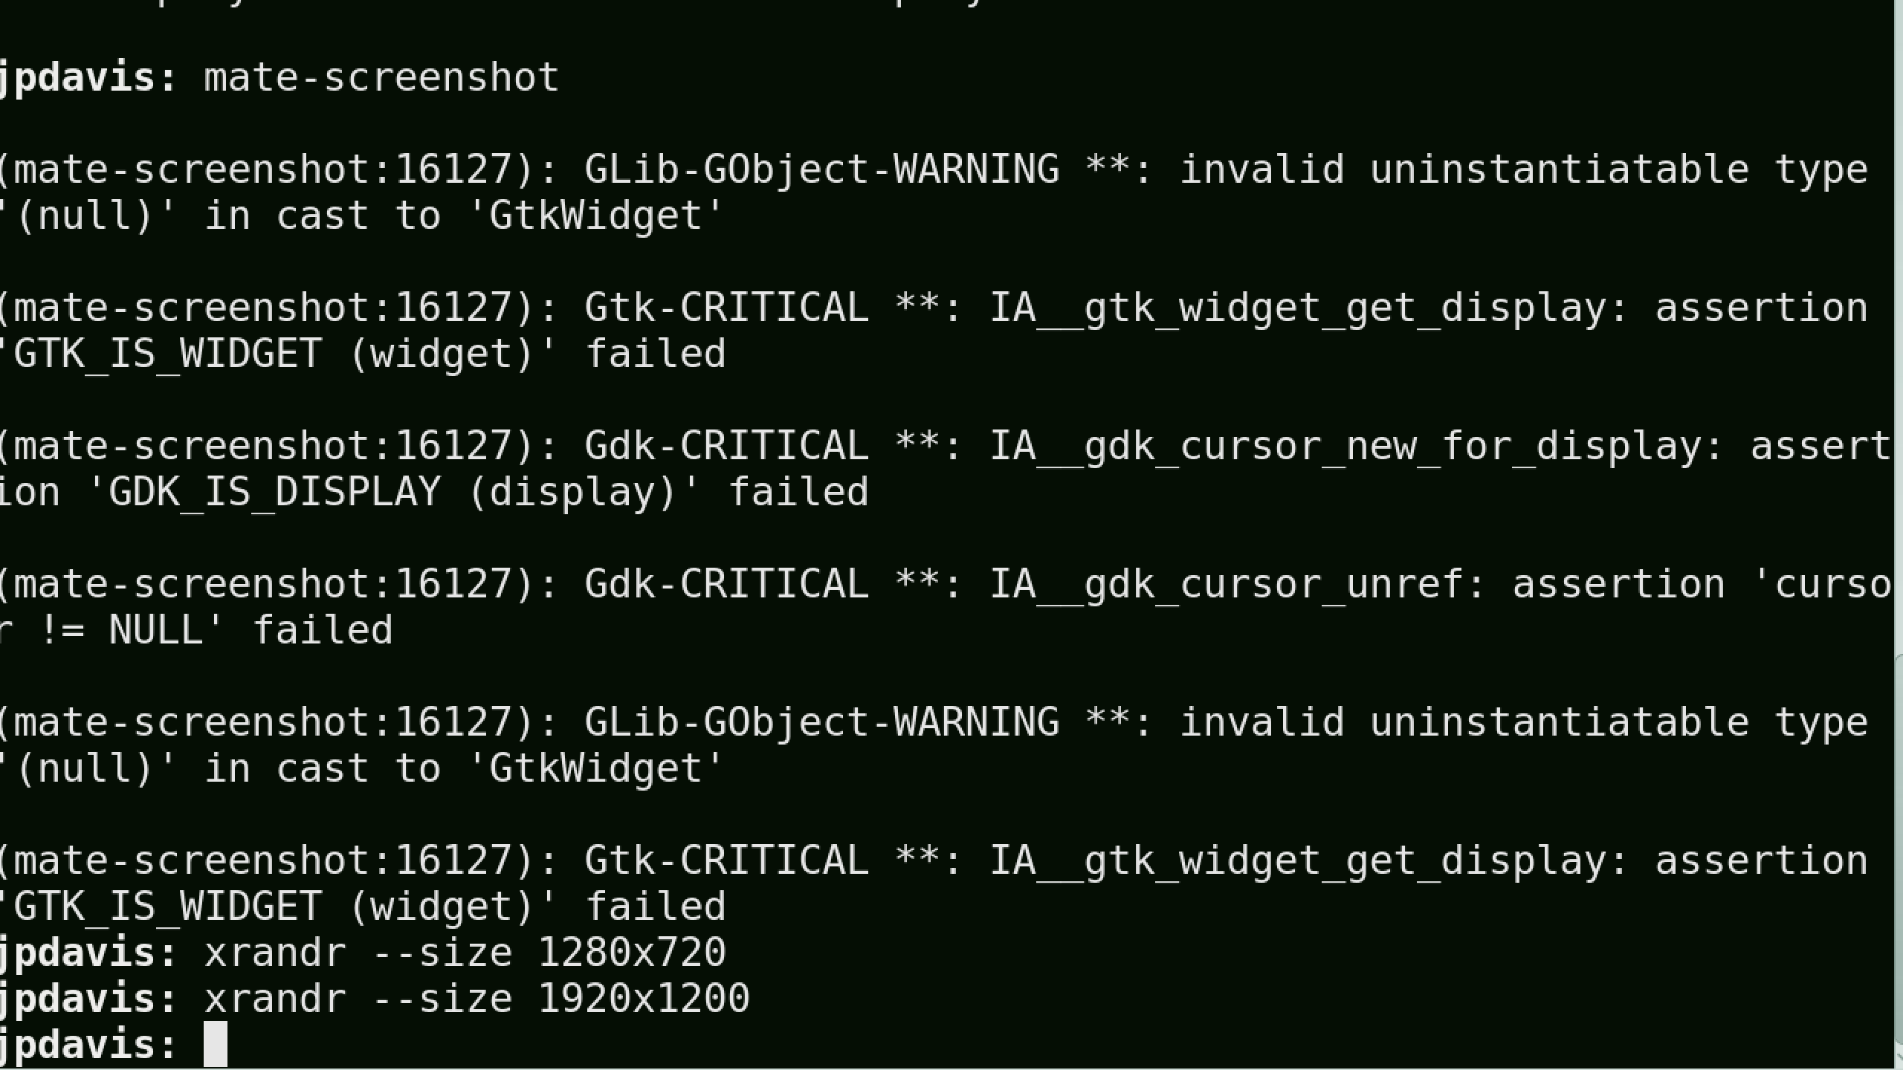Image resolution: width=1903 pixels, height=1070 pixels.
Task: Click the 'GDK_IS_DISPLAY (display)' assertion text
Action: (x=394, y=492)
